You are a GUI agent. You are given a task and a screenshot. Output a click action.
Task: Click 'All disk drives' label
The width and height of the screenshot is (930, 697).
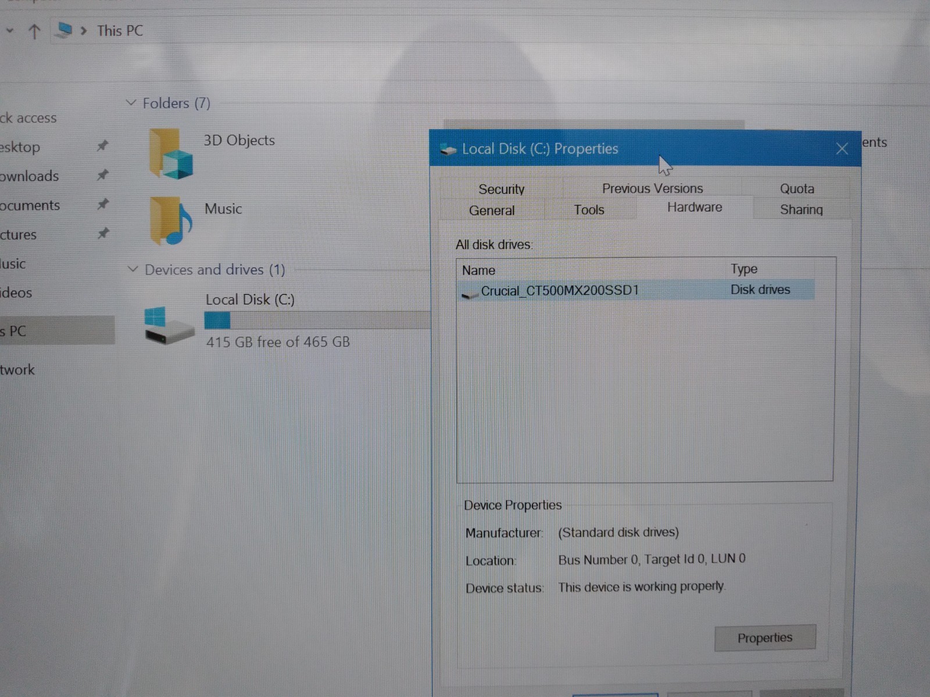(494, 245)
